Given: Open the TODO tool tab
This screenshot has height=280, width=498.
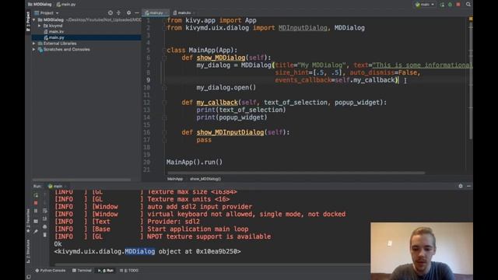Looking at the screenshot, I should [129, 271].
